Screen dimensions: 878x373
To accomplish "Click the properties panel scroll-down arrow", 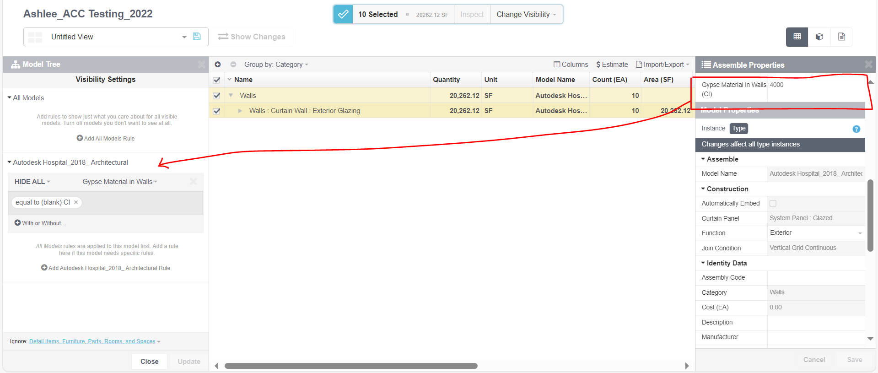I will click(x=870, y=339).
